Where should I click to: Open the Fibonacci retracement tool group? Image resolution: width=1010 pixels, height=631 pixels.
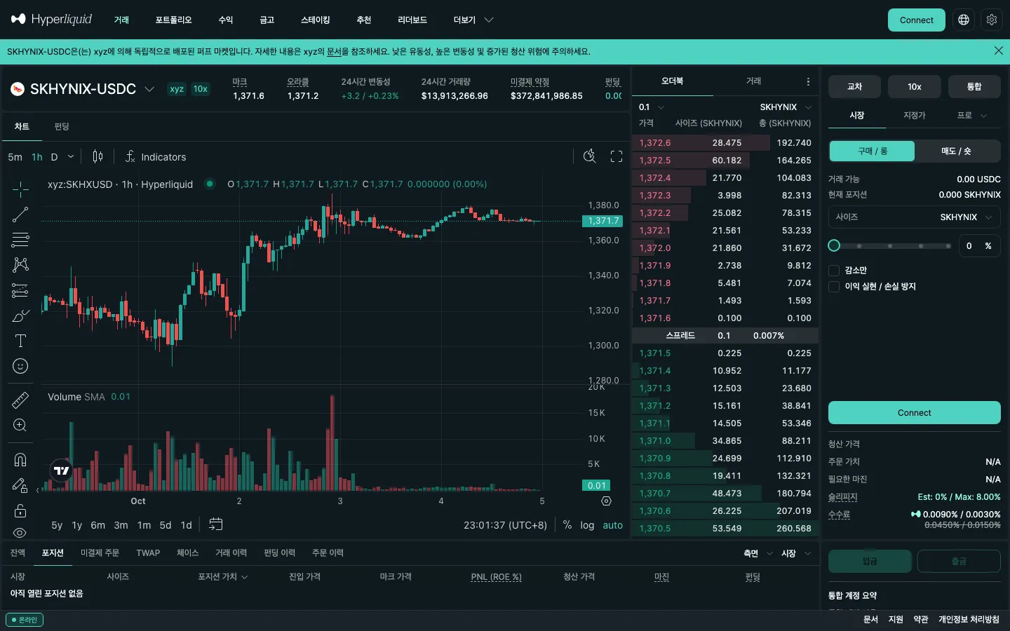[20, 240]
